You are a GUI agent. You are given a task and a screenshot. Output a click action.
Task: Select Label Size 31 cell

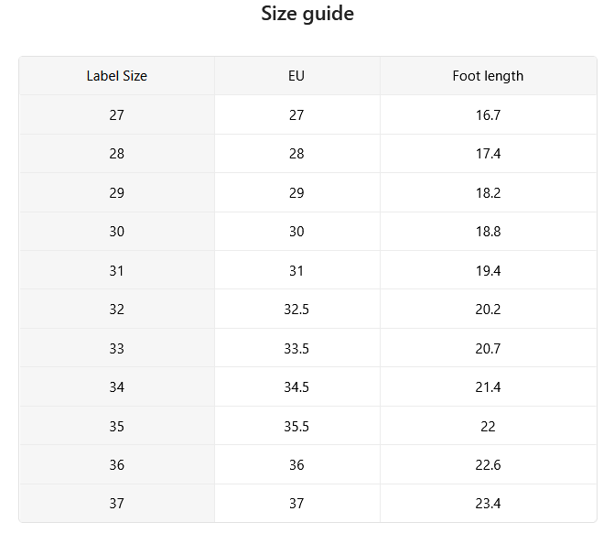click(117, 270)
